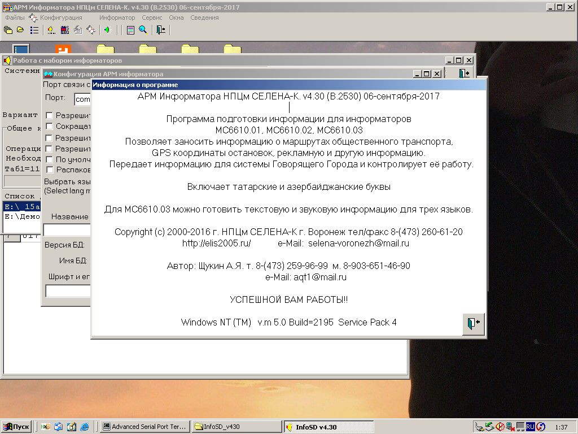Click the first quick launch icon after Пуск
The image size is (578, 434).
pos(45,427)
